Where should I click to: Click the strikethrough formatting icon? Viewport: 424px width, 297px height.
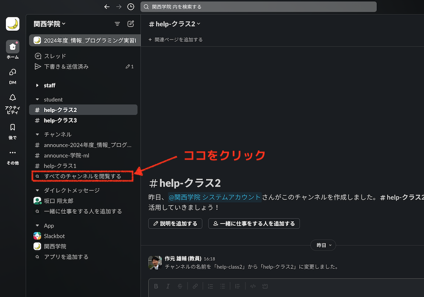pyautogui.click(x=180, y=286)
